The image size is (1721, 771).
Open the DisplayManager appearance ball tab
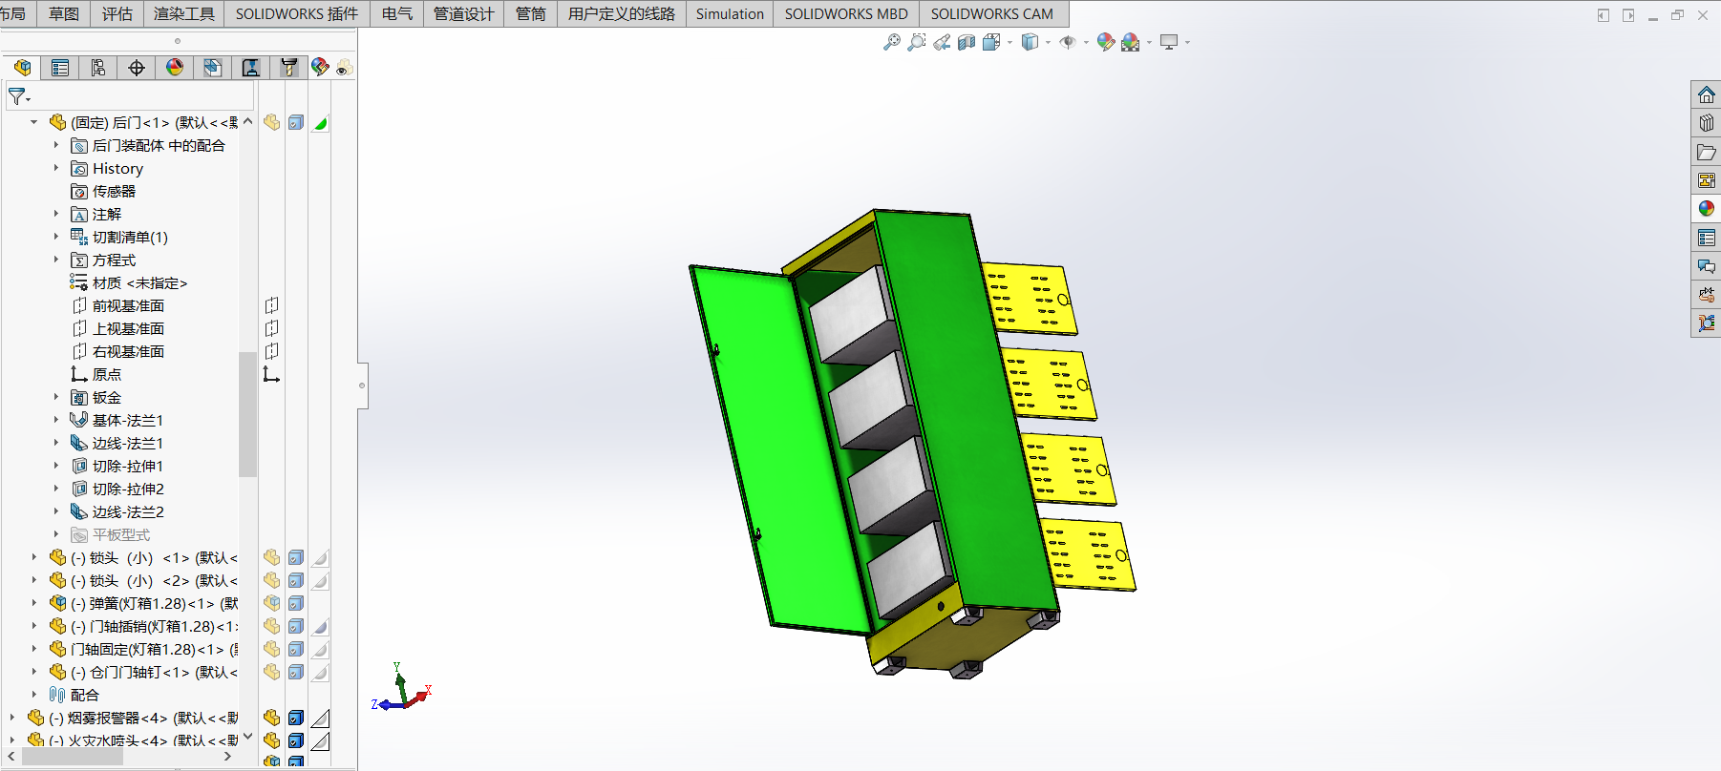coord(175,68)
